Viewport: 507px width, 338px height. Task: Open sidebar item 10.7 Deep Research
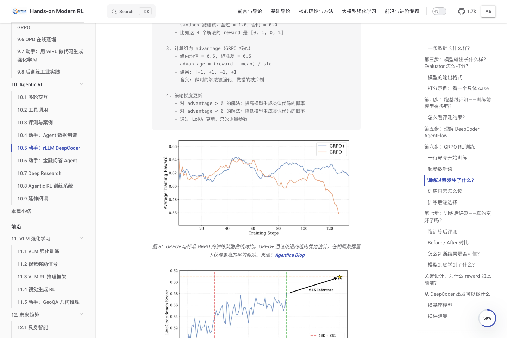39,173
